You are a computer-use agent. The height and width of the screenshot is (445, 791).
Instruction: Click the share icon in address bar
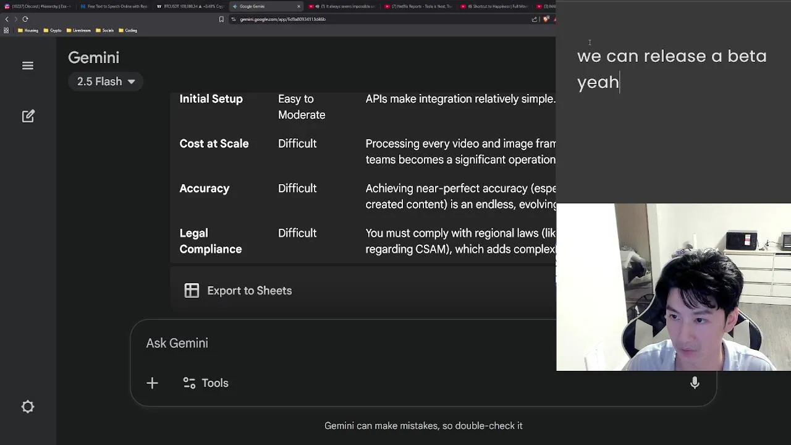(535, 19)
